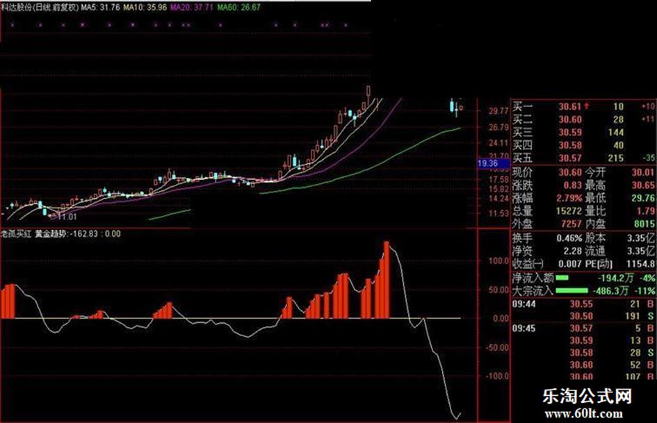Select the purple MA20: 37.71 label
The height and width of the screenshot is (423, 657).
(x=191, y=7)
